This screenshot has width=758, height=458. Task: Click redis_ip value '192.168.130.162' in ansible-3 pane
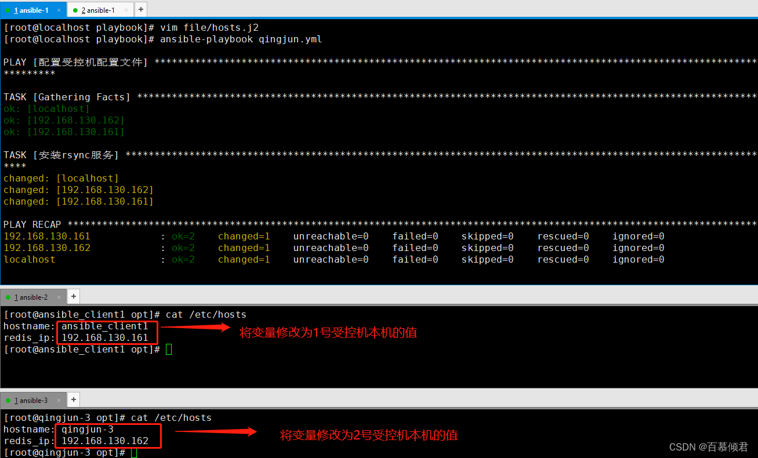(105, 441)
